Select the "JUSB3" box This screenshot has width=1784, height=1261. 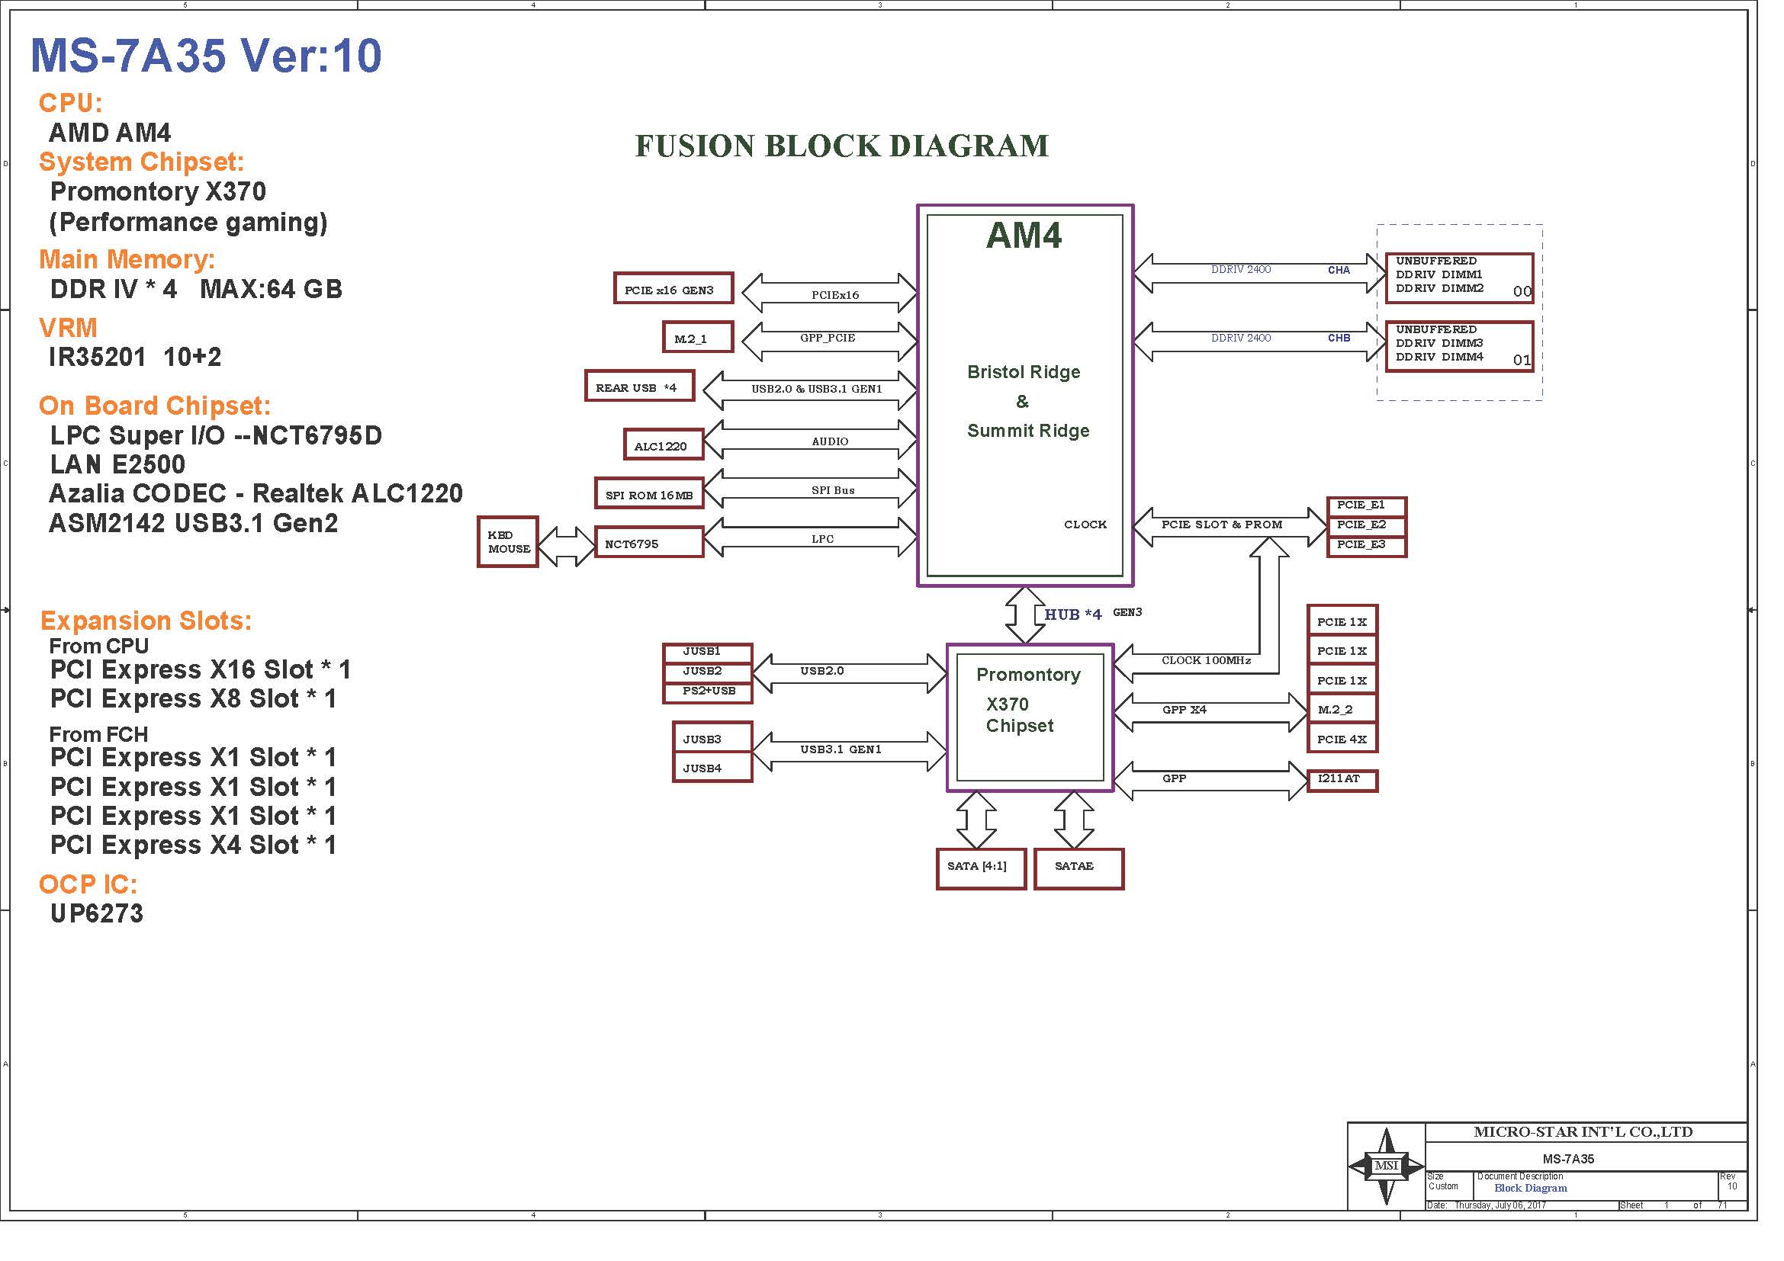(x=712, y=738)
